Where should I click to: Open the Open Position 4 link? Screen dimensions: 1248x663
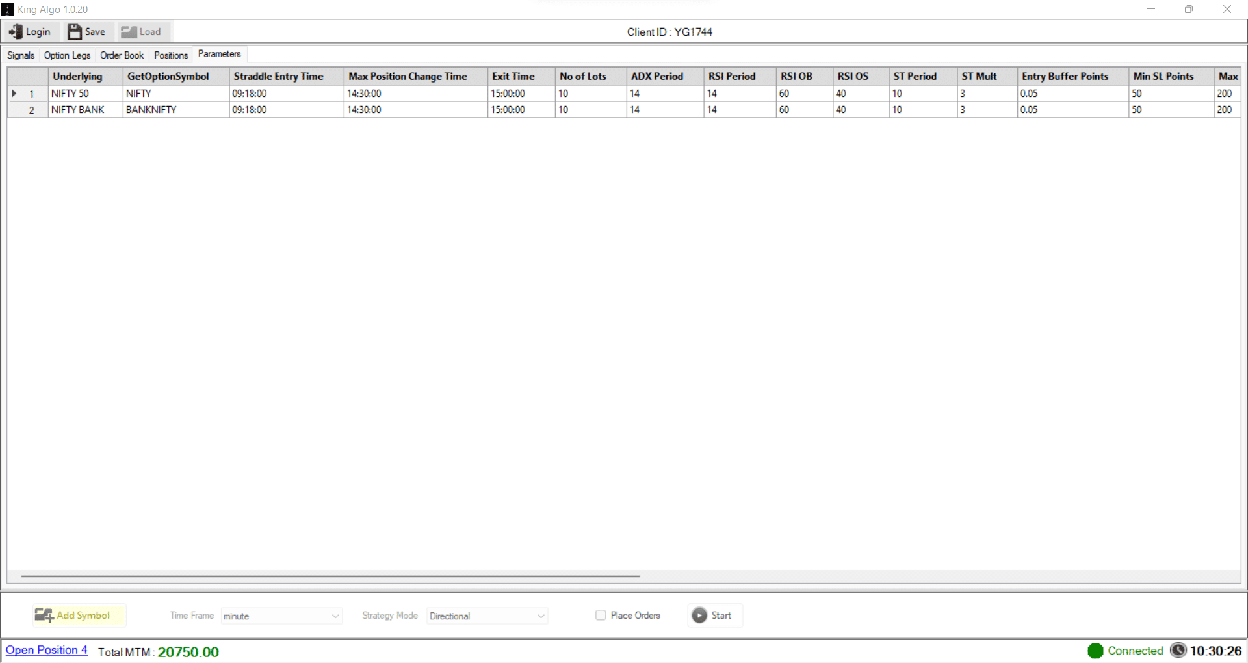coord(47,650)
